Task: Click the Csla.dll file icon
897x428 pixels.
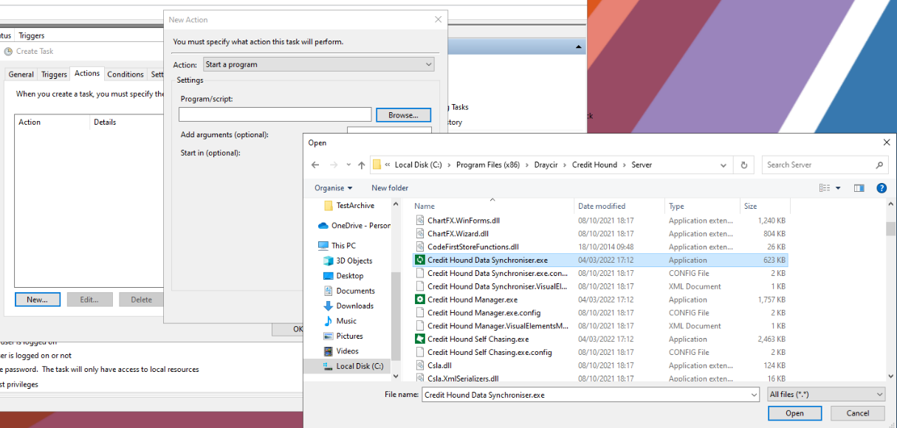Action: point(419,365)
